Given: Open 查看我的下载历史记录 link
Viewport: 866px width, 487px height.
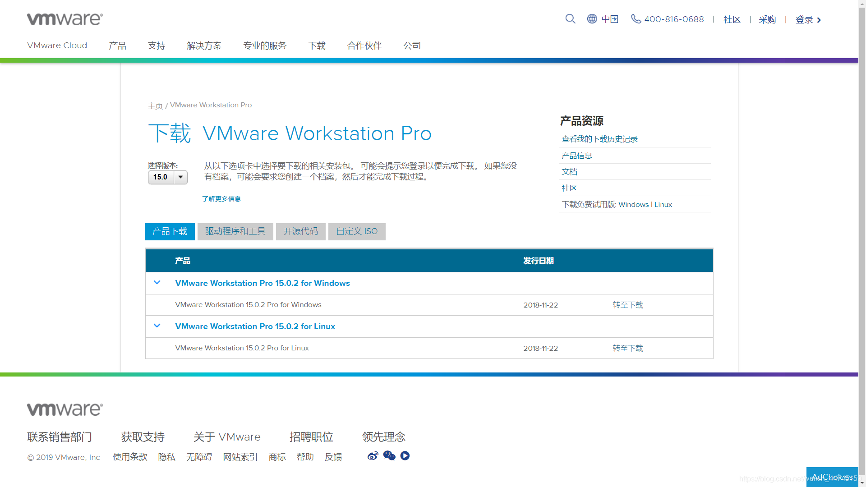Looking at the screenshot, I should (x=599, y=139).
